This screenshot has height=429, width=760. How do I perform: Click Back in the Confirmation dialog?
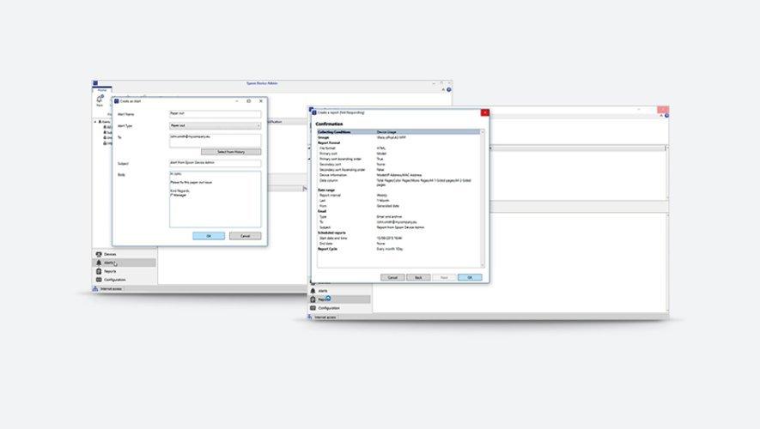(418, 277)
